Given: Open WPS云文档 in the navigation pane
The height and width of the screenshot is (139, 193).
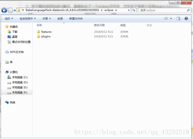Looking at the screenshot, I should [17, 52].
